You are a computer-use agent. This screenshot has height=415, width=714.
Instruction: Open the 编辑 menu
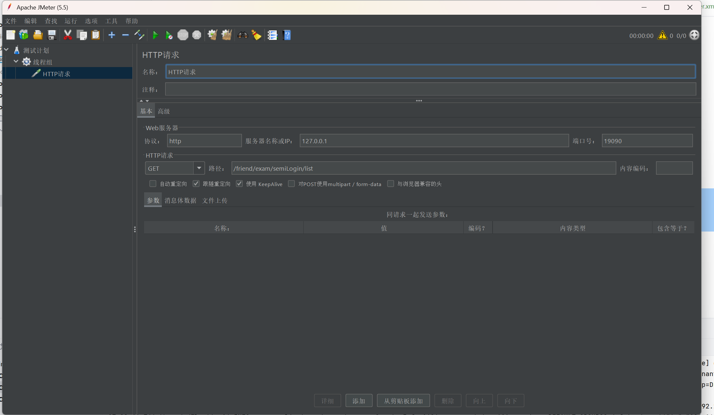click(x=31, y=21)
